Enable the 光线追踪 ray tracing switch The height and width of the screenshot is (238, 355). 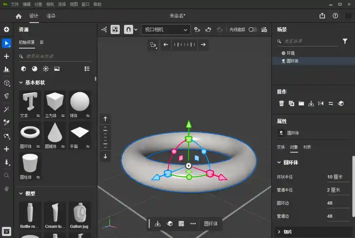[x=253, y=29]
